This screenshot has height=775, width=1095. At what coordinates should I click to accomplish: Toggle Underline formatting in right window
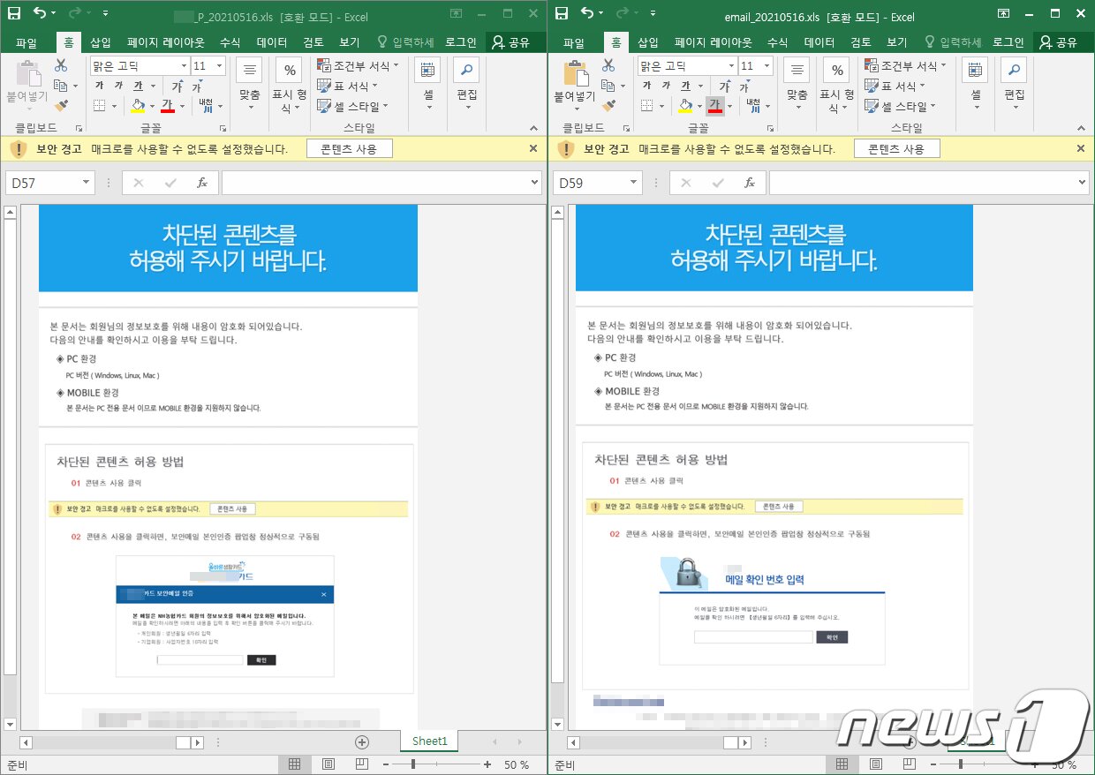[686, 86]
